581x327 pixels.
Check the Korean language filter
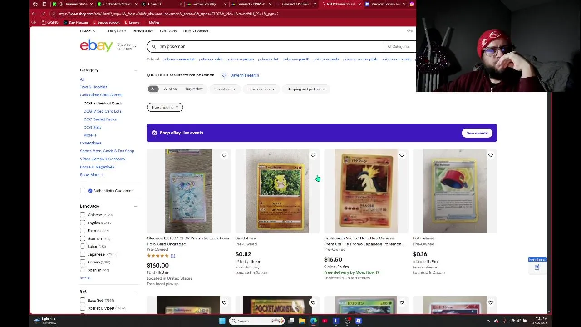tap(83, 262)
